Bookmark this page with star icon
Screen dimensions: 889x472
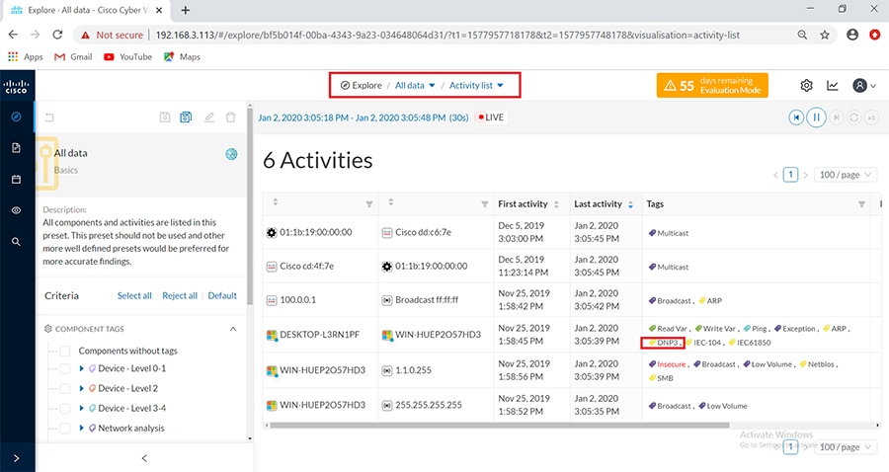tap(825, 35)
